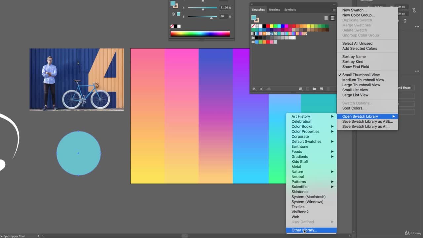
Task: Expand Scientific submenu
Action: [311, 187]
